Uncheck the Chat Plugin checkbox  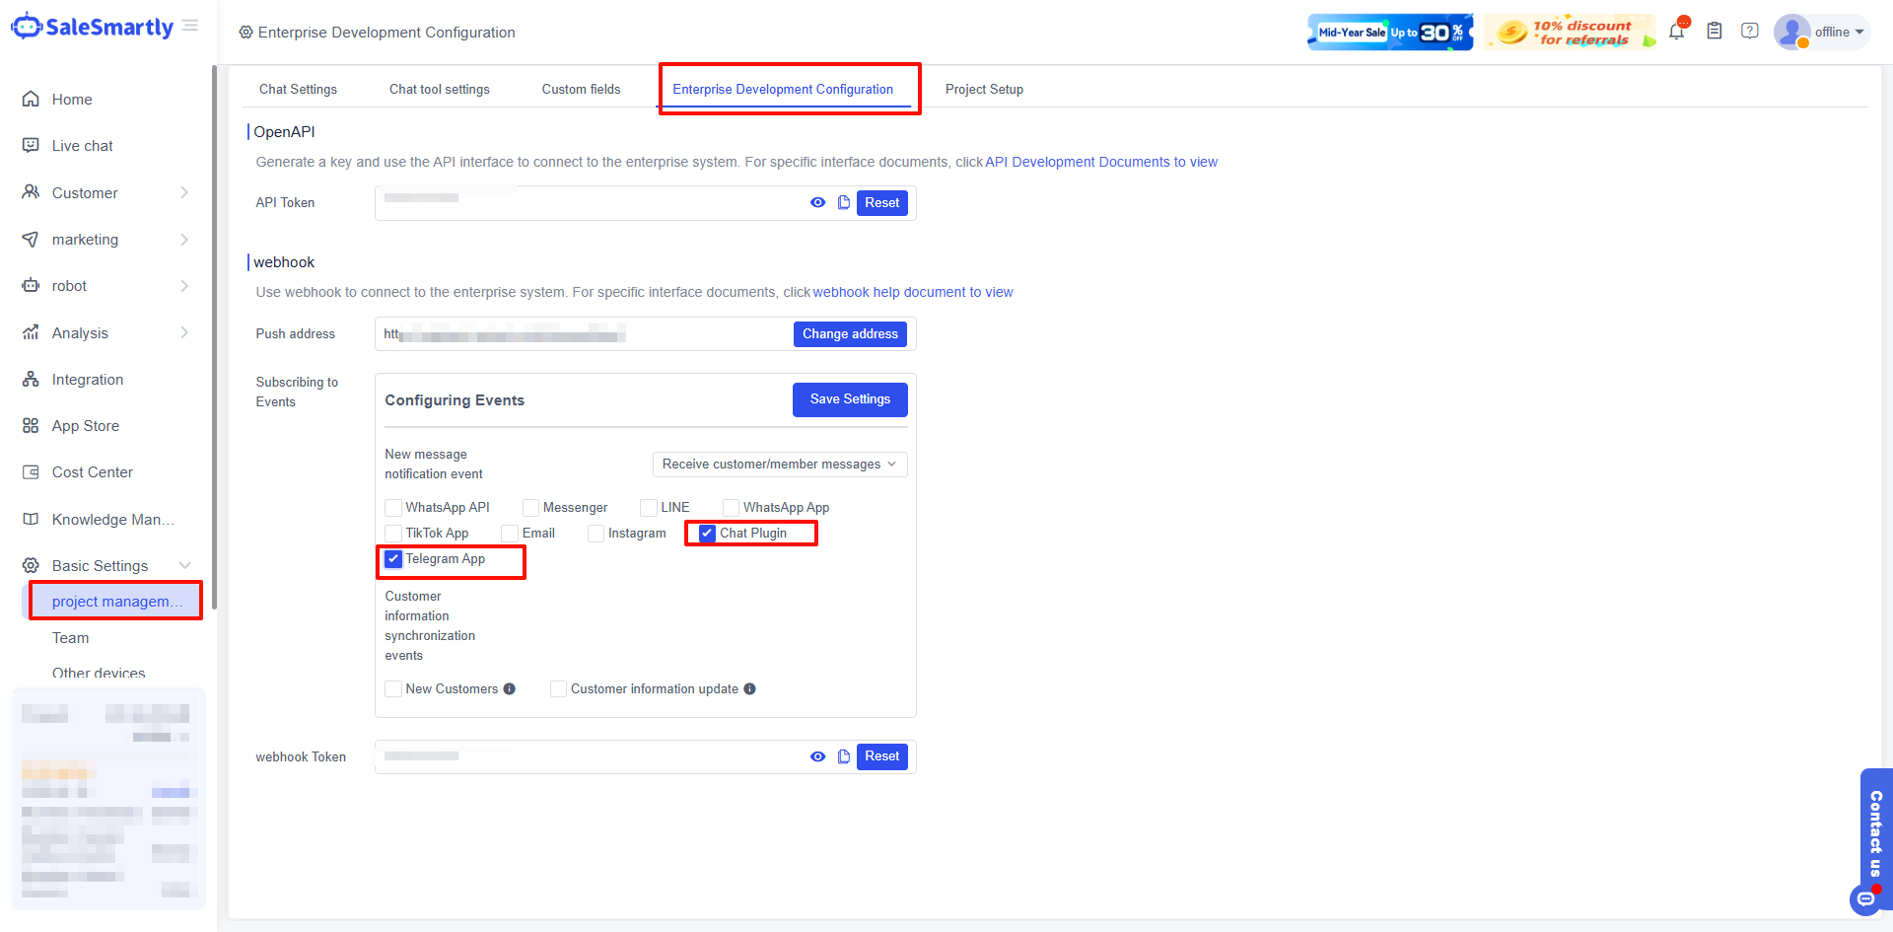point(708,534)
